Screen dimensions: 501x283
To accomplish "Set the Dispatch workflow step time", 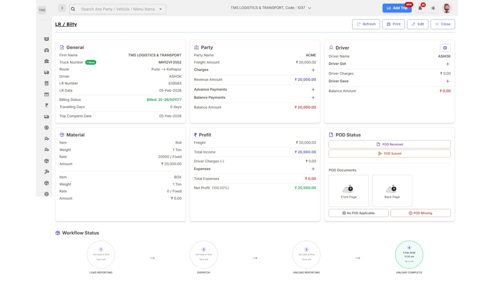I will (204, 255).
